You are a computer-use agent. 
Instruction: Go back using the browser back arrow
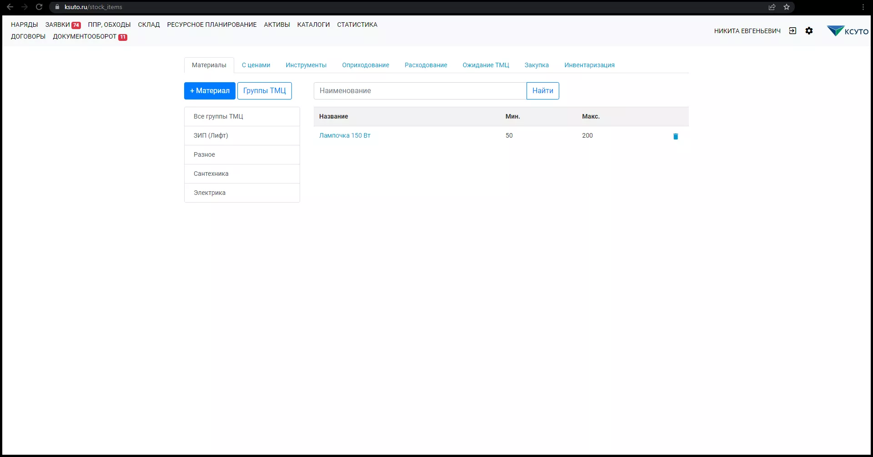click(10, 7)
